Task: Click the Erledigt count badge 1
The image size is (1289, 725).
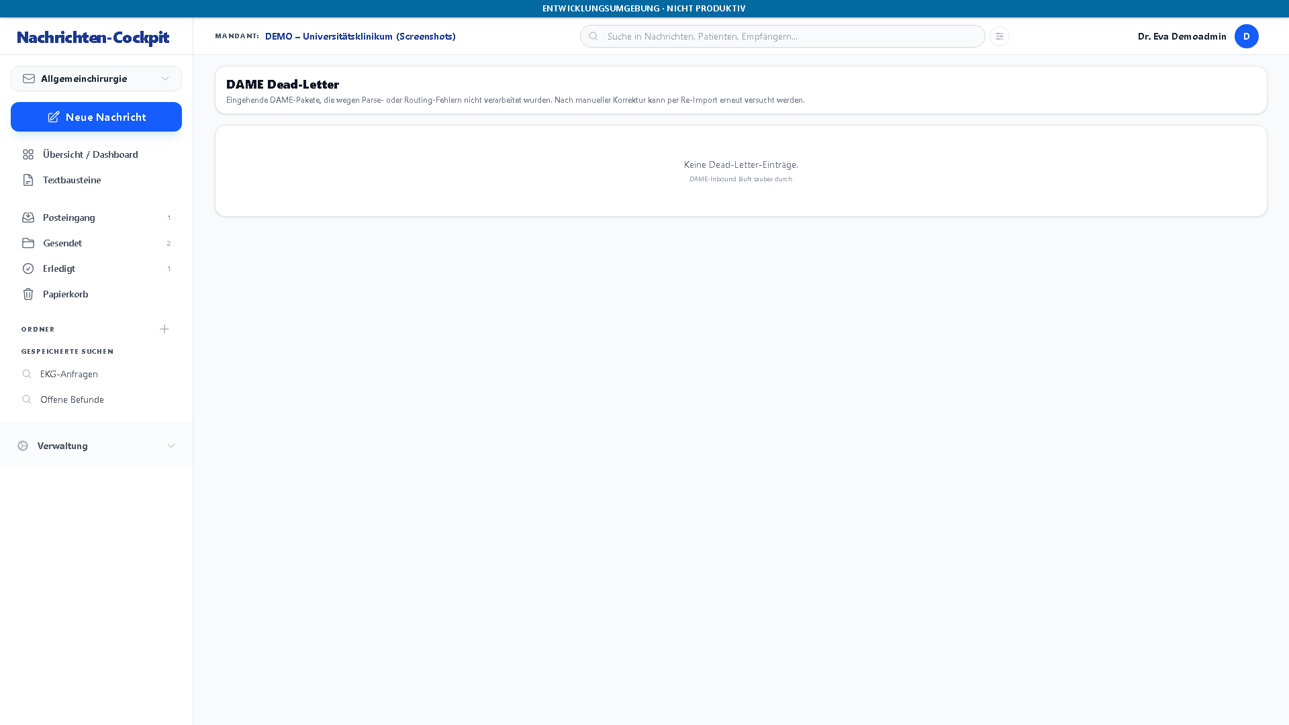Action: click(x=169, y=269)
